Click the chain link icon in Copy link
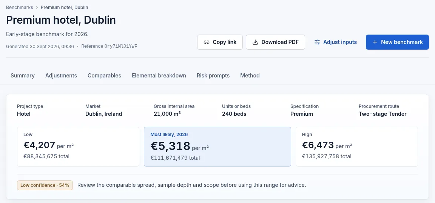The width and height of the screenshot is (435, 203). pyautogui.click(x=207, y=42)
